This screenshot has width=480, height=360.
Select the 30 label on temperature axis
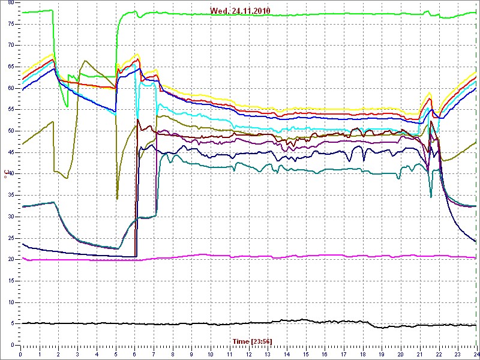pos(10,217)
